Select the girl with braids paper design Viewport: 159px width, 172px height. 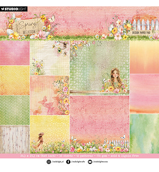point(99,68)
